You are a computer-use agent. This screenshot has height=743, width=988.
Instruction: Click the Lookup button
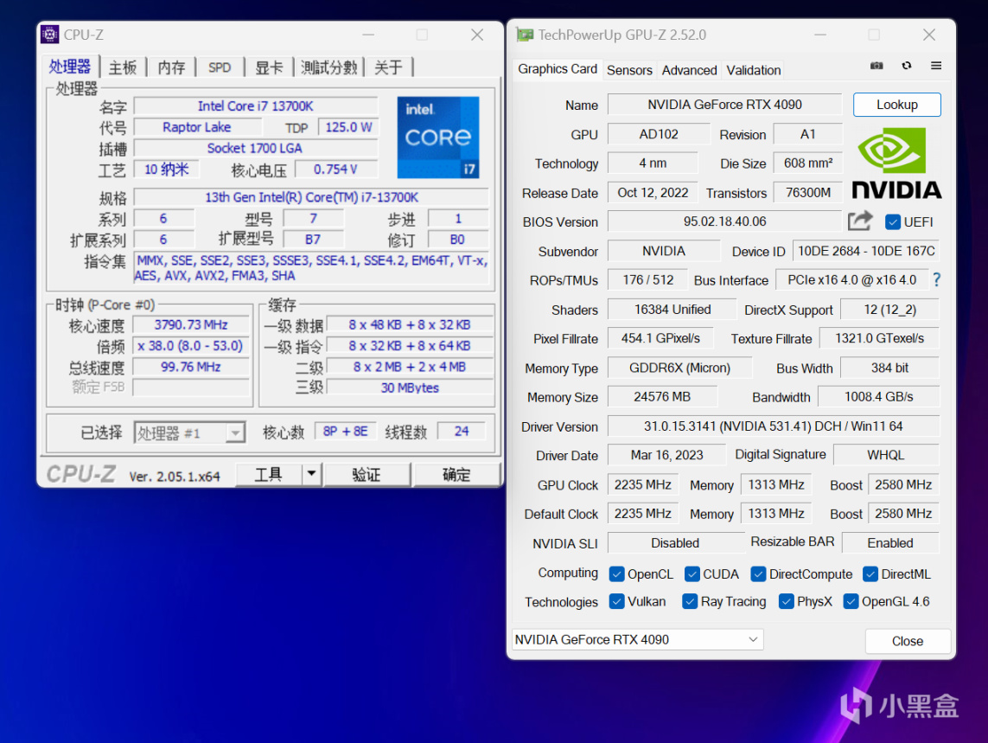(896, 105)
